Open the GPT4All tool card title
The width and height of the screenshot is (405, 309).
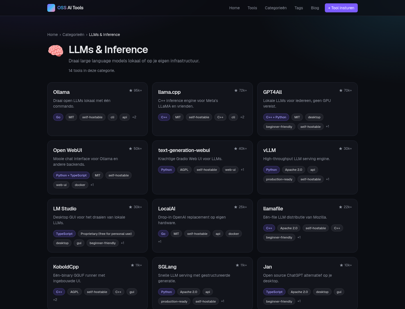(x=273, y=92)
